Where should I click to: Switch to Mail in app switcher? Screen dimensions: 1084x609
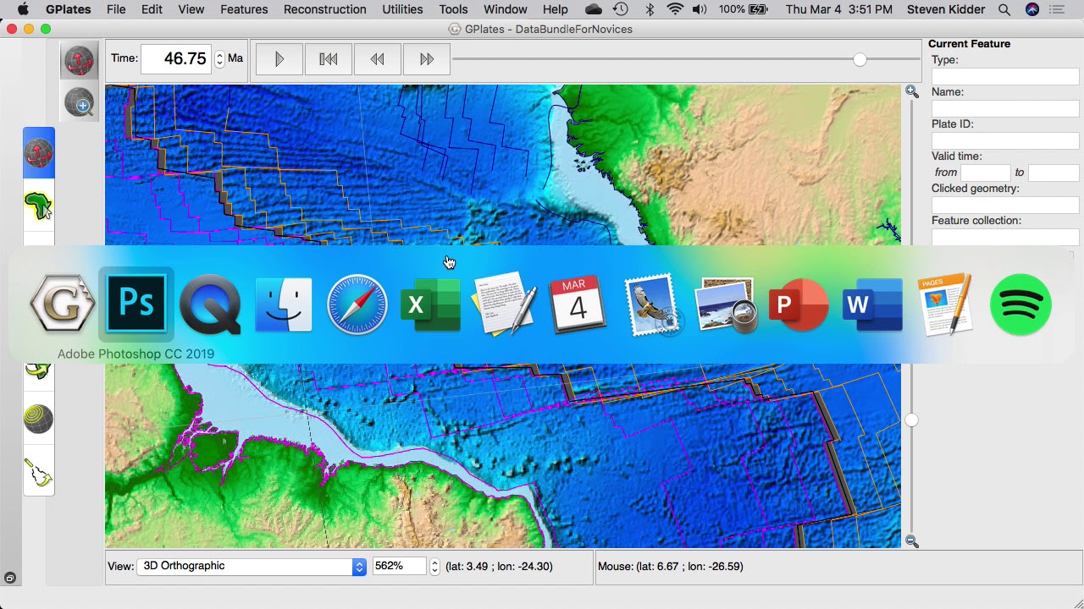point(652,304)
